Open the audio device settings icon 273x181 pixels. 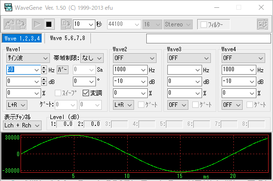tap(263, 24)
